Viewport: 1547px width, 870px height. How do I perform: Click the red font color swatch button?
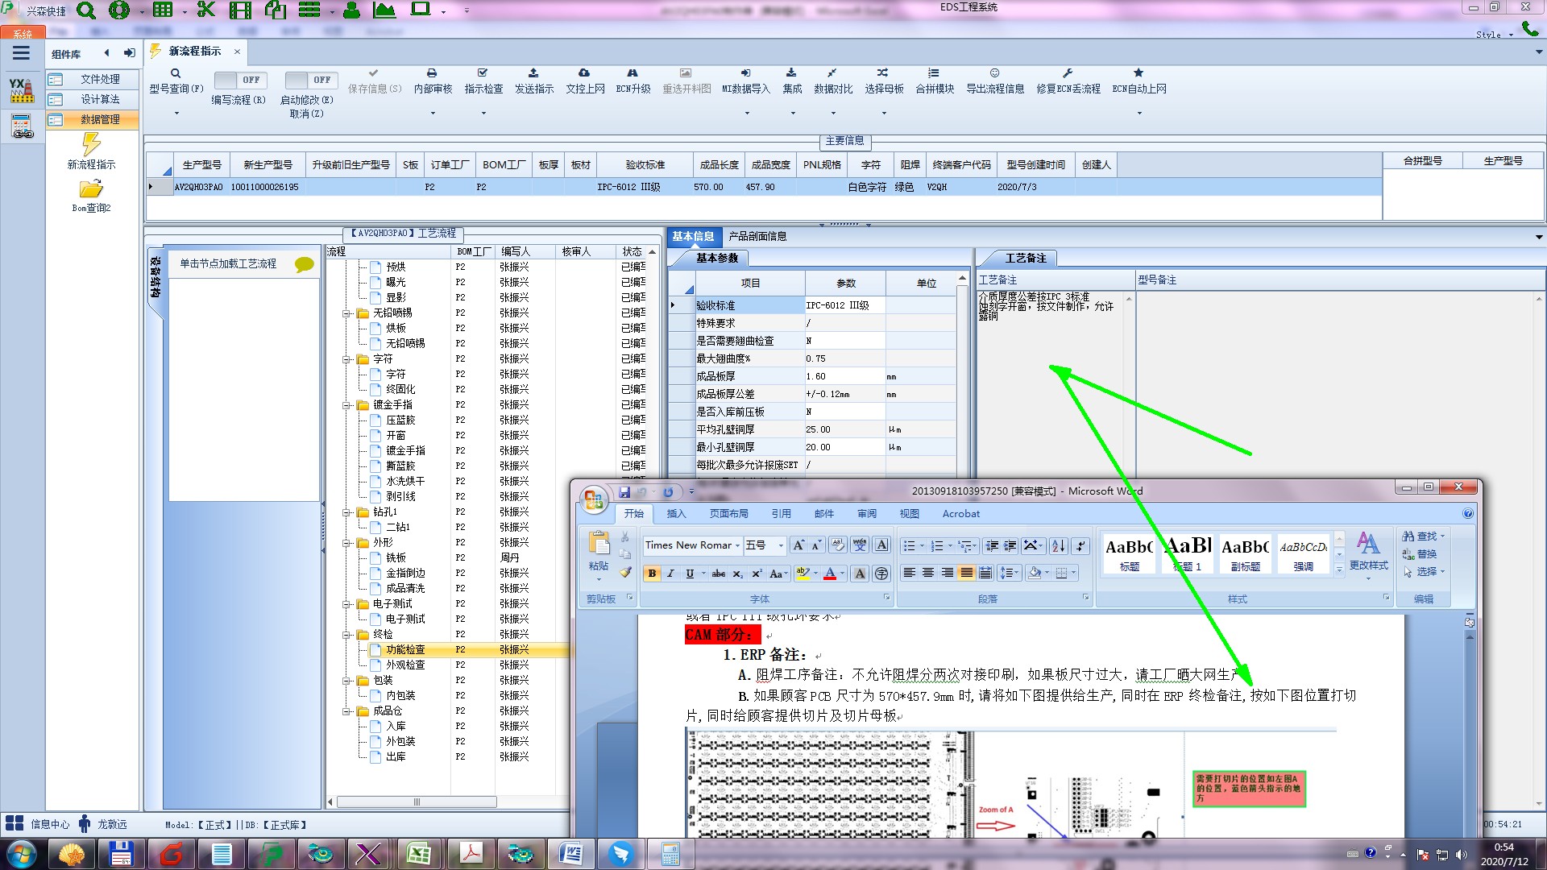click(830, 574)
